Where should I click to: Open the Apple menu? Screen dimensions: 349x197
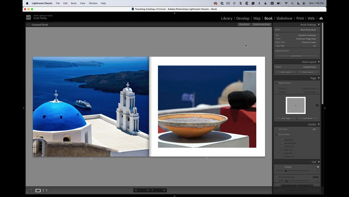pos(27,3)
